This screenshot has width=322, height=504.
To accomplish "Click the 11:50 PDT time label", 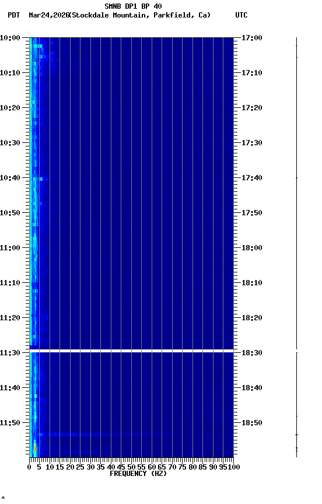I will tap(10, 423).
